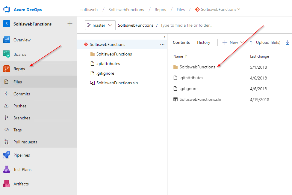Screen dimensions: 292x195
Task: Click the Azure DevOps logo icon
Action: point(7,10)
